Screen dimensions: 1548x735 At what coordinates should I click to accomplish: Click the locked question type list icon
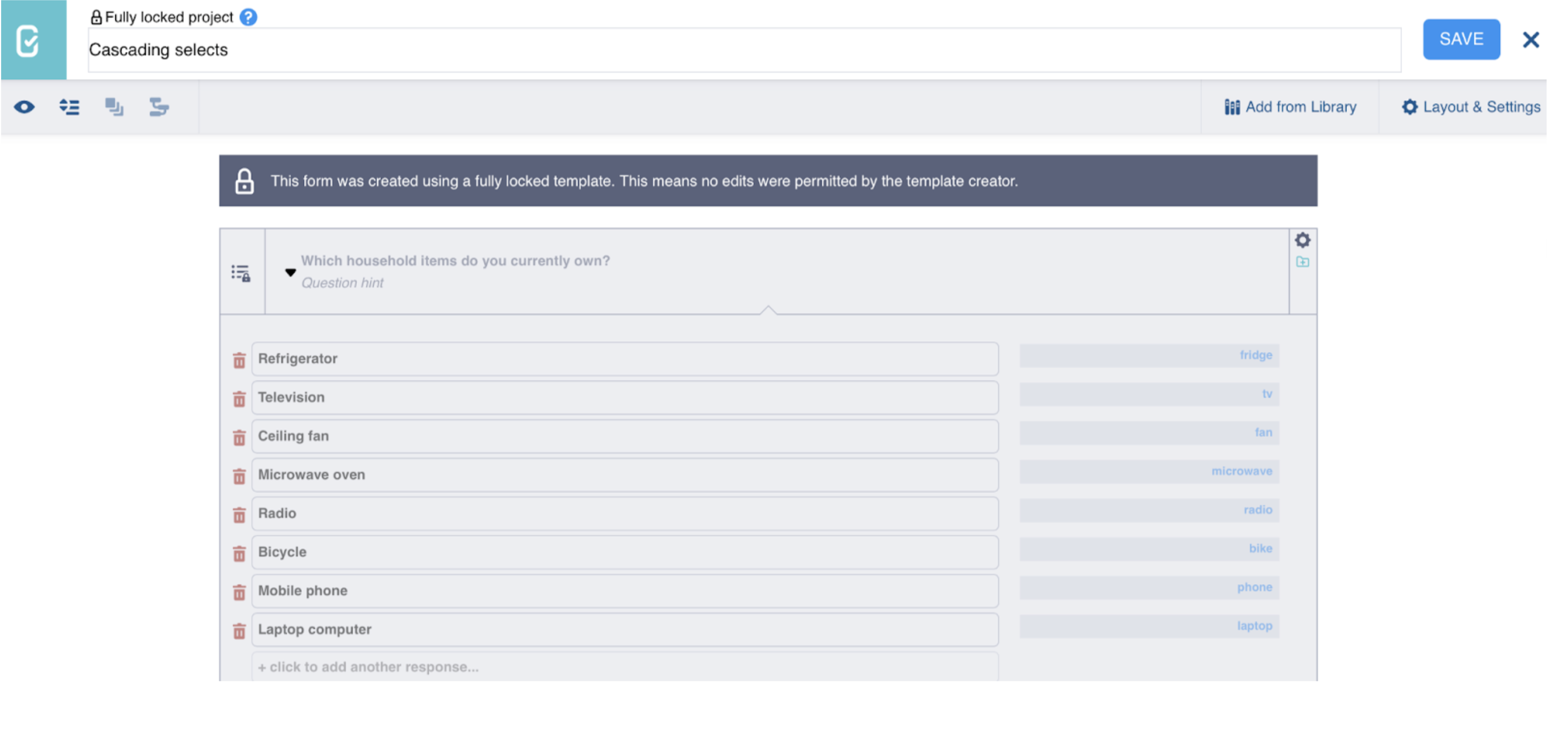[x=241, y=273]
